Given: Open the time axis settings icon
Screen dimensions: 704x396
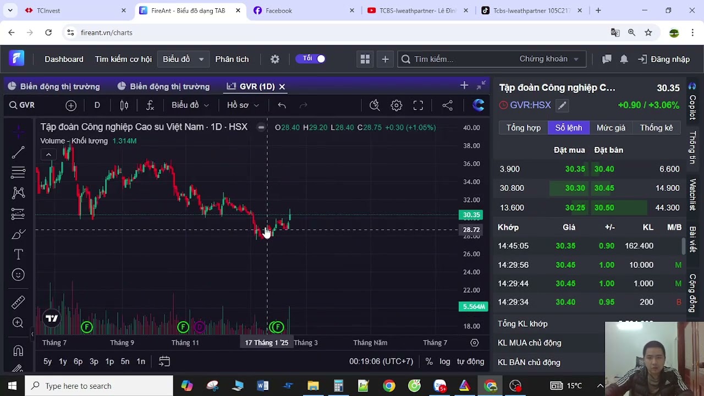Looking at the screenshot, I should click(474, 342).
